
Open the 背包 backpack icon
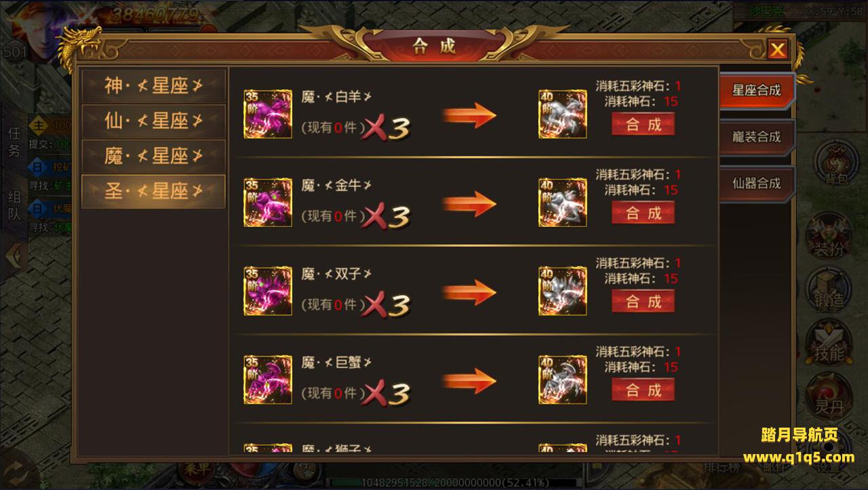(x=833, y=165)
